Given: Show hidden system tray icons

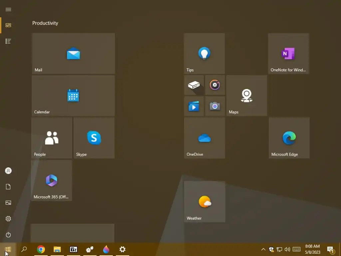Looking at the screenshot, I should 263,249.
